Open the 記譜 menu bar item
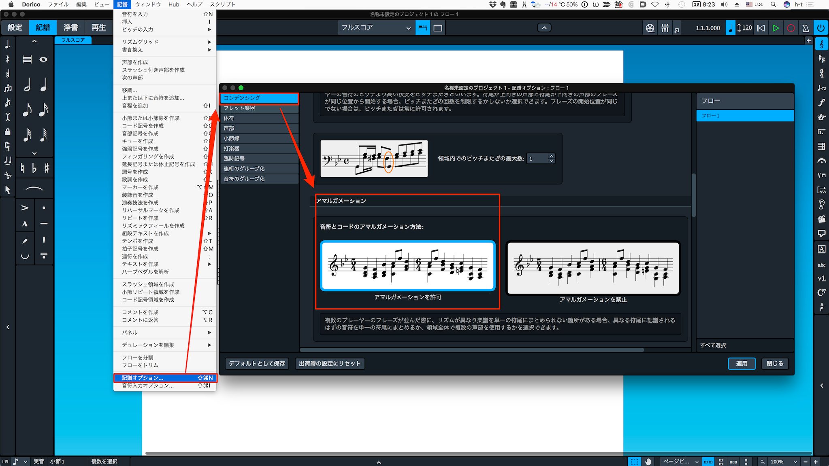This screenshot has height=466, width=829. 122,4
